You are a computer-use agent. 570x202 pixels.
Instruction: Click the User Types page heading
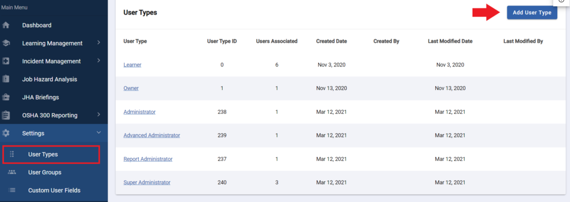click(x=140, y=13)
